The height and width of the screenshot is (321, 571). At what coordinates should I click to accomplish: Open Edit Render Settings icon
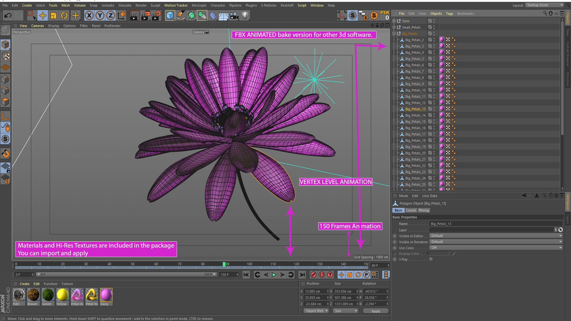coord(156,15)
